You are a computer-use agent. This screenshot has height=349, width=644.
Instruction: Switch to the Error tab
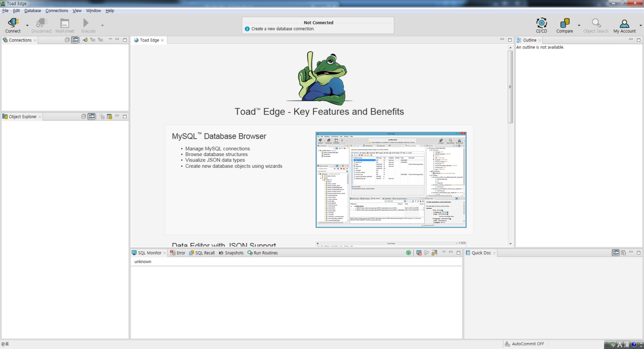coord(177,253)
